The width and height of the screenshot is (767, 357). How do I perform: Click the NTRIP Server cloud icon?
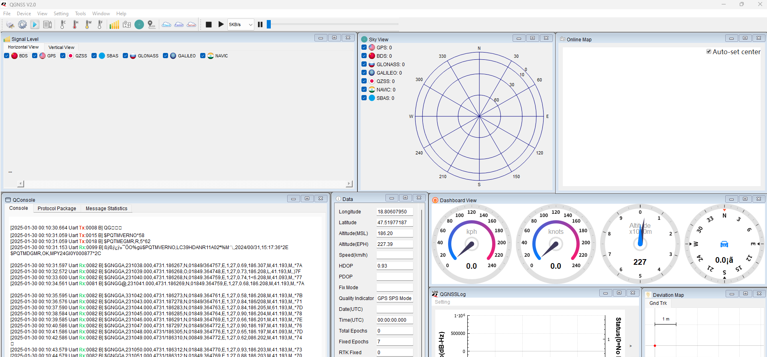(x=191, y=25)
